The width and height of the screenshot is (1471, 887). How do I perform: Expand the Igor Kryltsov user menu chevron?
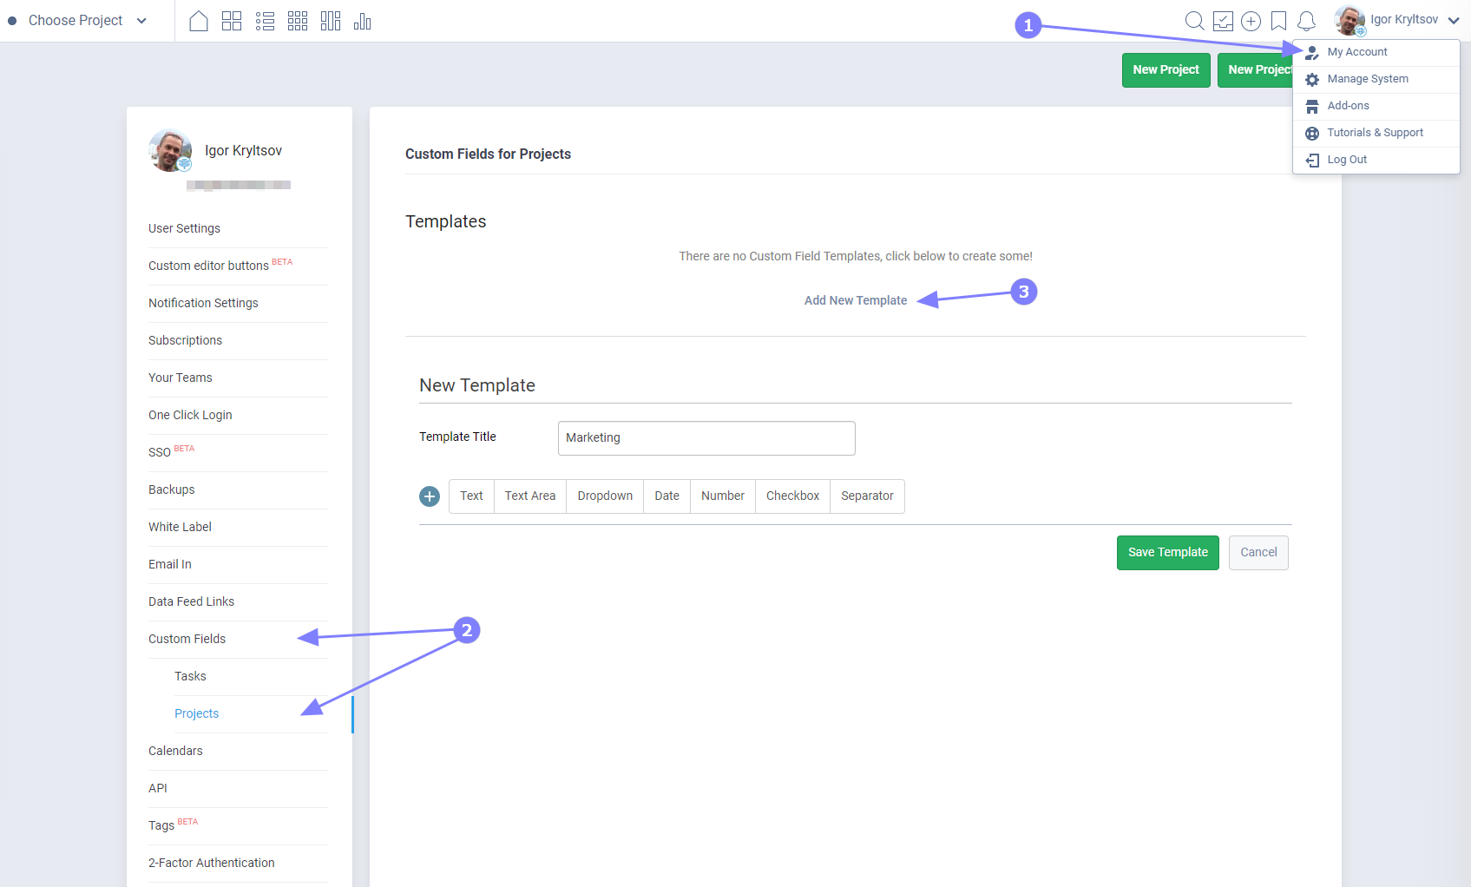[1454, 21]
